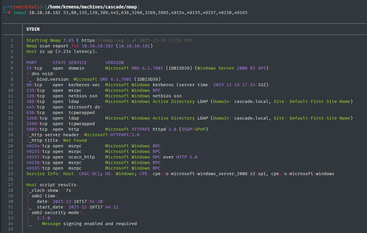Select the port list argument in the command
Screen dimensions: 367x233
[155, 13]
